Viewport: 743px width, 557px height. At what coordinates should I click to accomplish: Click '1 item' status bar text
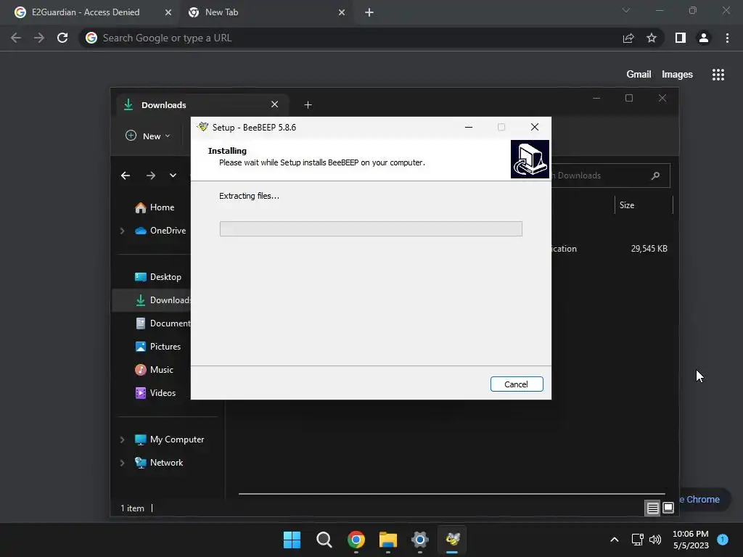132,508
